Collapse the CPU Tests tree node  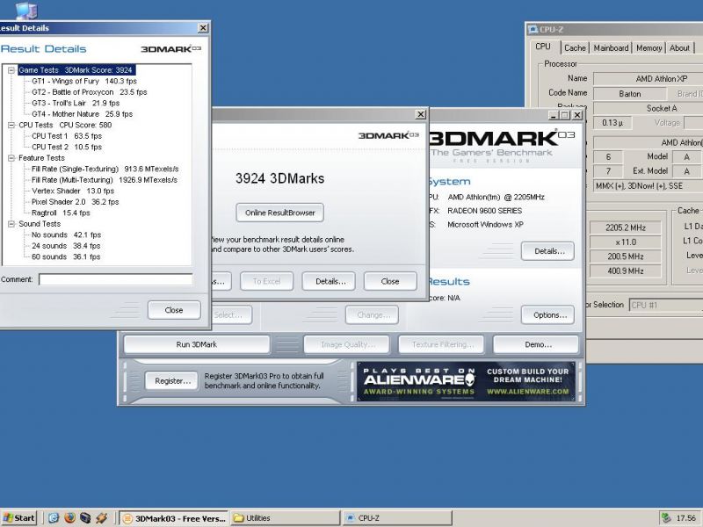pyautogui.click(x=11, y=125)
